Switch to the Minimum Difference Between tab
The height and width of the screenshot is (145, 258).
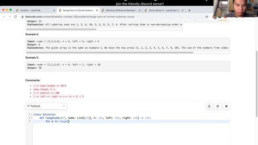121,10
